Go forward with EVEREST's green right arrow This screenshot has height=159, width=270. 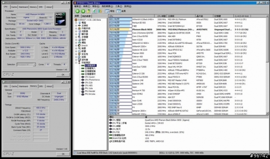[x=83, y=11]
